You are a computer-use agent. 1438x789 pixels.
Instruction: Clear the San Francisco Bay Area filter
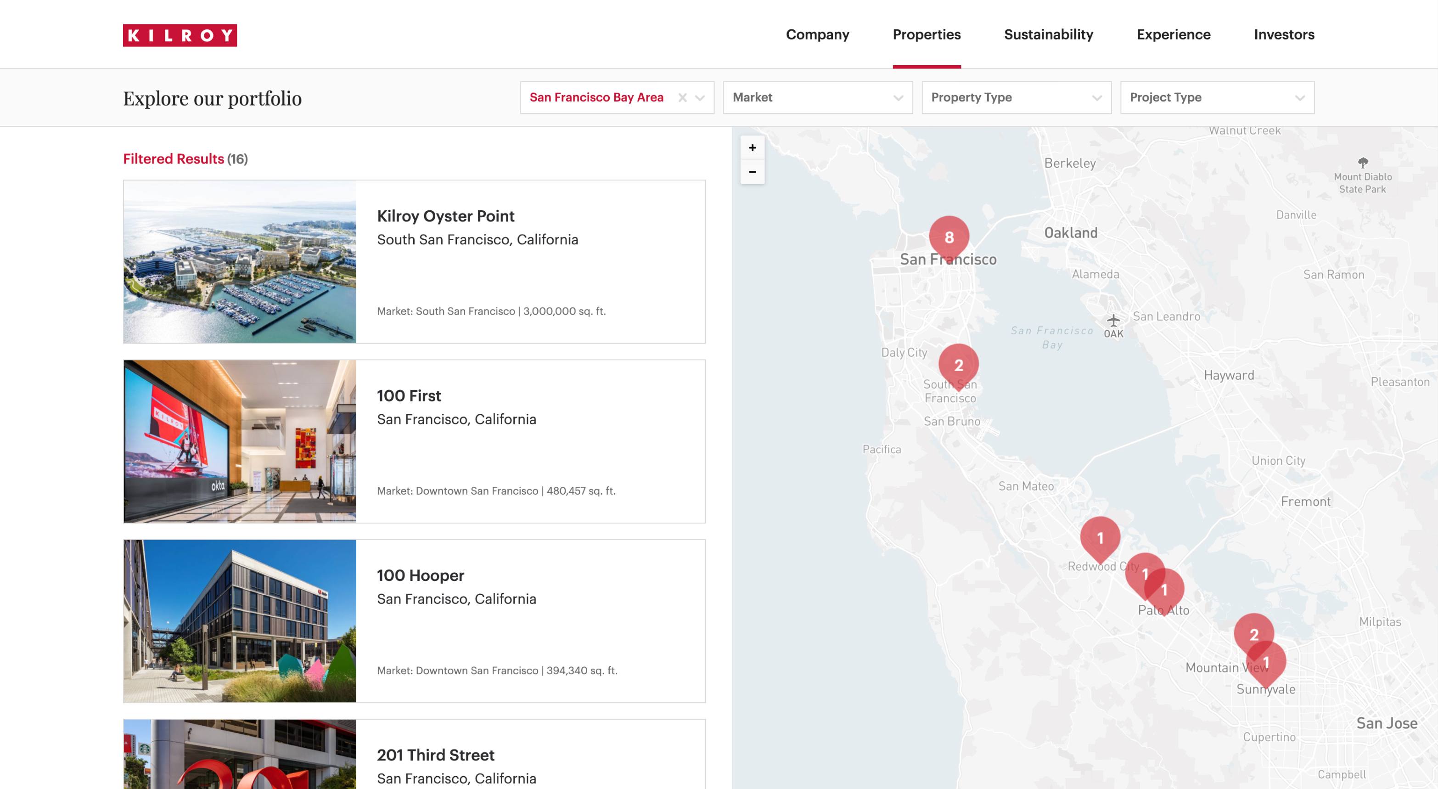pos(682,98)
